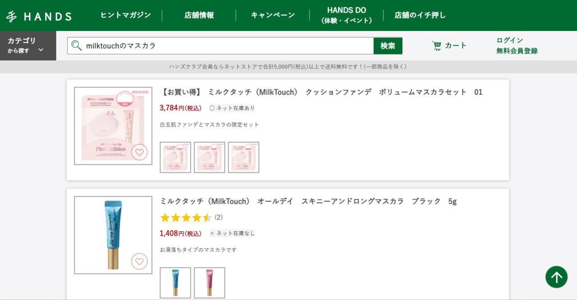Image resolution: width=577 pixels, height=300 pixels.
Task: Click お湯落ちタイプのマスカラです description
Action: point(198,250)
